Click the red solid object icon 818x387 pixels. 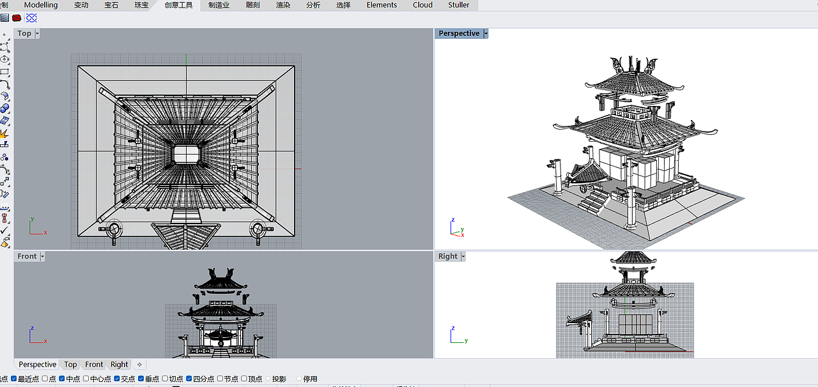click(17, 18)
